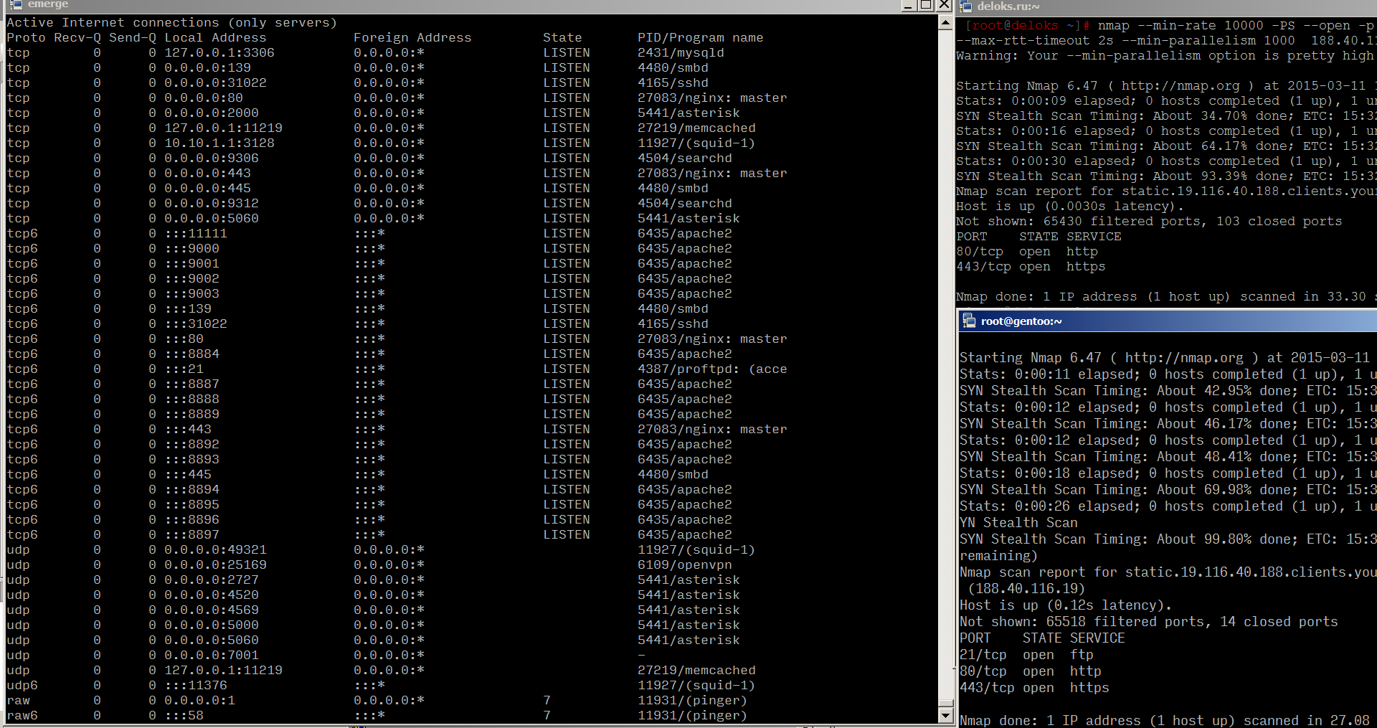Viewport: 1377px width, 728px height.
Task: Click the 'Proto' column header
Action: [26, 37]
